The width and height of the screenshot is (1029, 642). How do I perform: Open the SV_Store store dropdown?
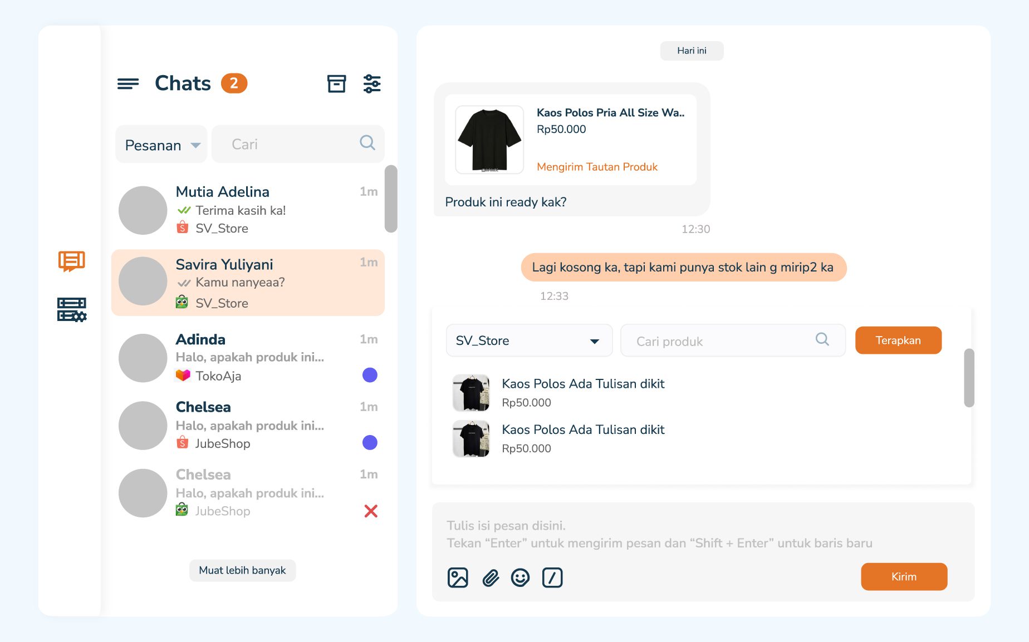click(x=528, y=340)
